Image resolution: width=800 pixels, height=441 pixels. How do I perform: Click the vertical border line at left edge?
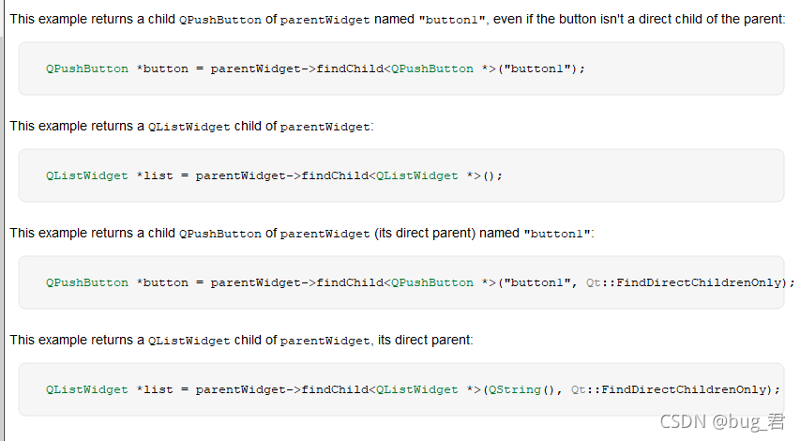[4, 220]
